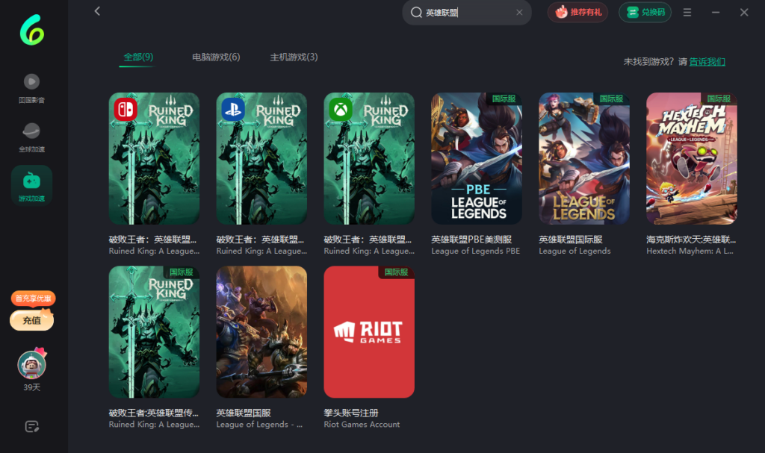Click the 告诉我们 link
Image resolution: width=765 pixels, height=453 pixels.
pos(707,62)
